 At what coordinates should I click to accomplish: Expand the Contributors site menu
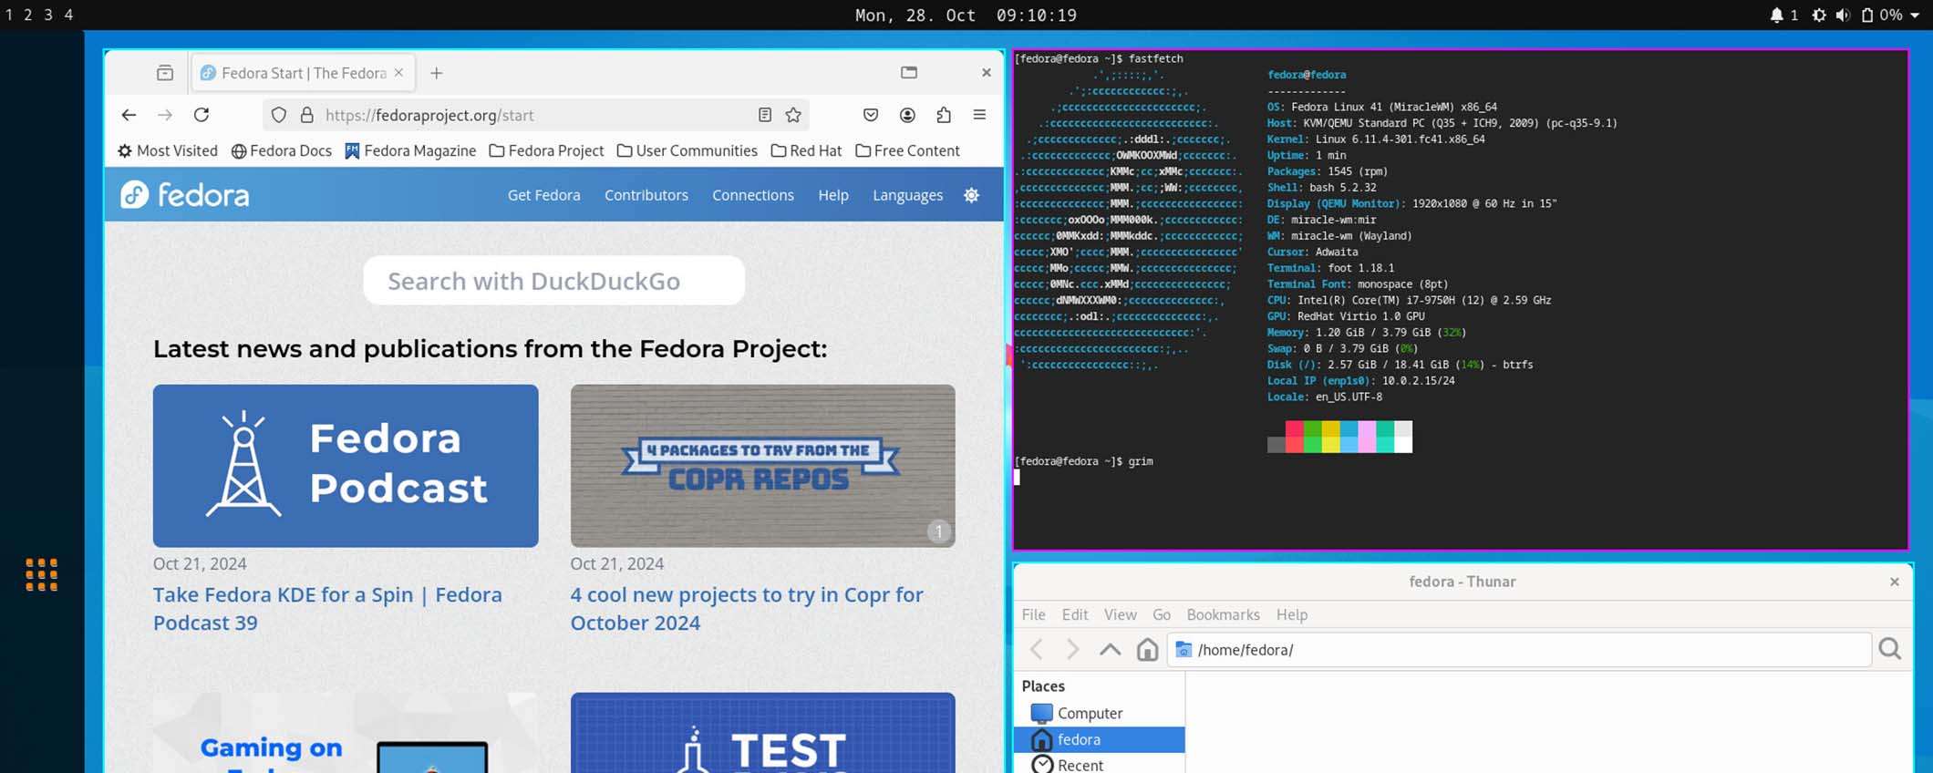[x=646, y=195]
